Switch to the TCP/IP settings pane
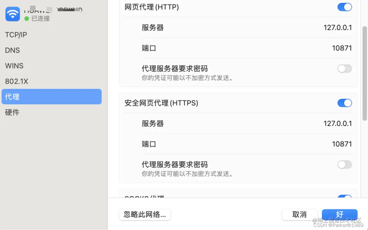Screen dimensions: 368x230 [x=16, y=35]
